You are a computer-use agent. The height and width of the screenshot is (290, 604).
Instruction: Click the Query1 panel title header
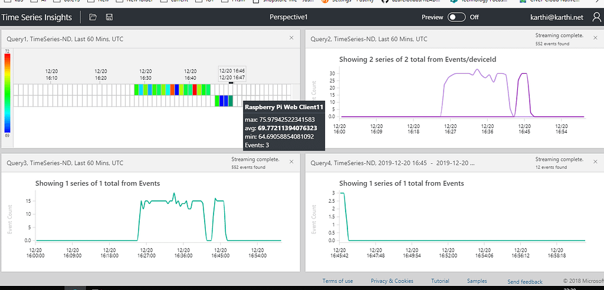click(65, 39)
